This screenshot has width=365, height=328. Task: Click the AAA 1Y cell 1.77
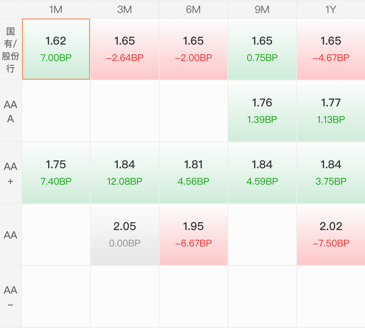tap(331, 111)
